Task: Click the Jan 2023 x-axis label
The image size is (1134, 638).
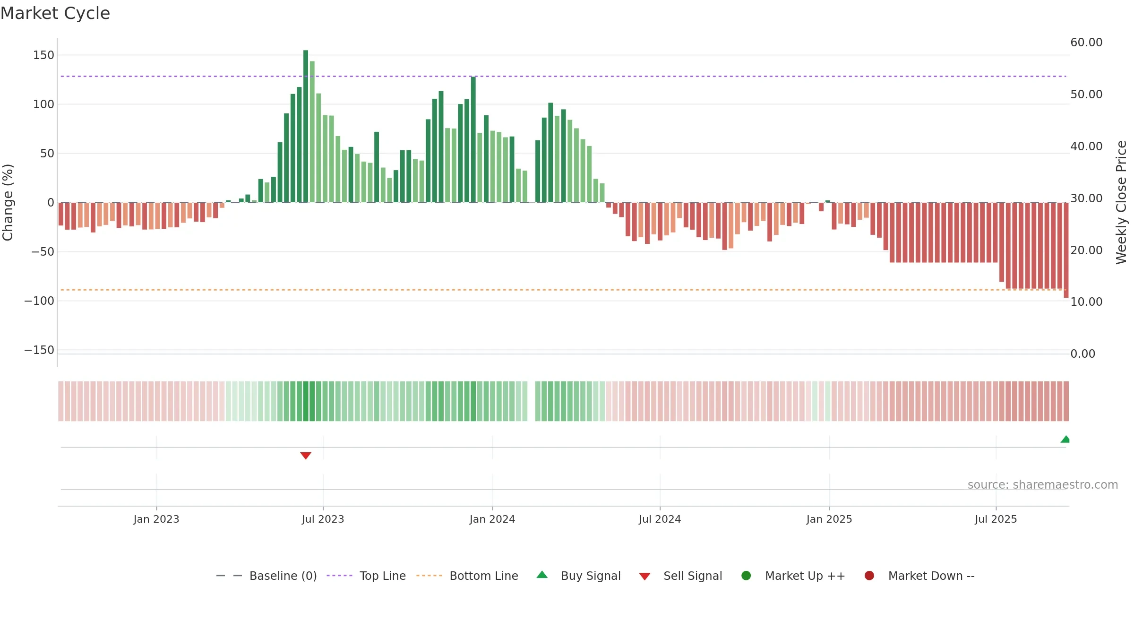Action: 156,519
